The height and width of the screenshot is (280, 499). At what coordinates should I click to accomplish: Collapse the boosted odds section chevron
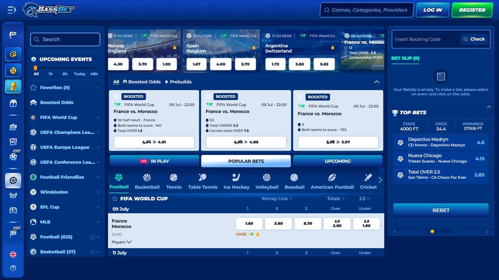click(377, 82)
